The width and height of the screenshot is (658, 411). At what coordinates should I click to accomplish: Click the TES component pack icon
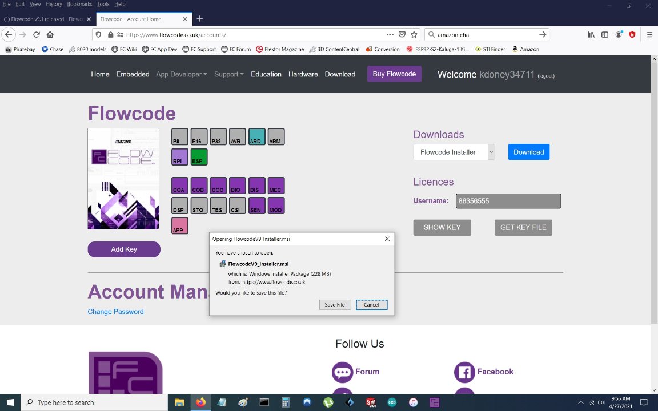pos(218,205)
